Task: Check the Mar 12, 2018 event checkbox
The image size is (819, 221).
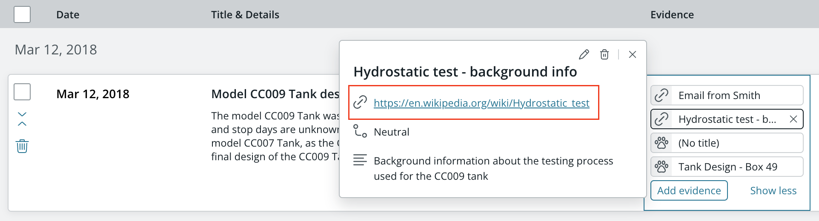Action: [x=22, y=92]
